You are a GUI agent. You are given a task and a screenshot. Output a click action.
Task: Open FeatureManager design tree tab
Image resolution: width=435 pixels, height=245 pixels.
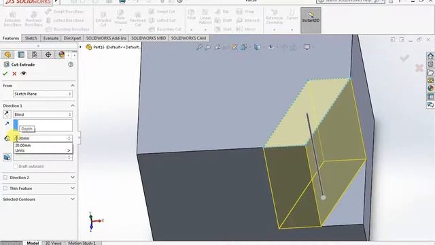(7, 54)
